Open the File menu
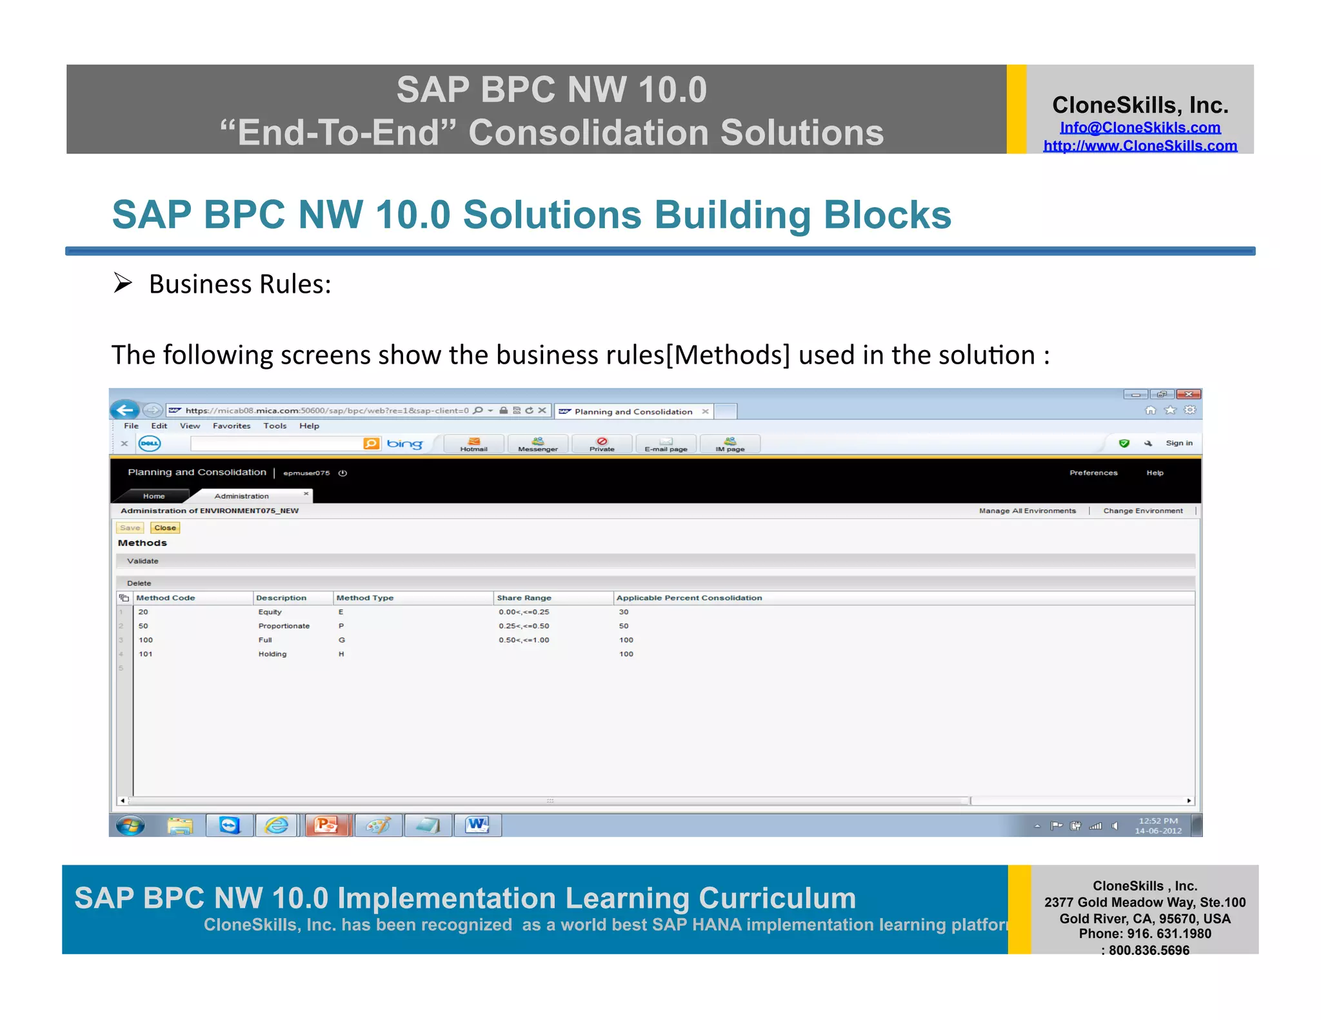Screen dimensions: 1321x1020 [131, 426]
